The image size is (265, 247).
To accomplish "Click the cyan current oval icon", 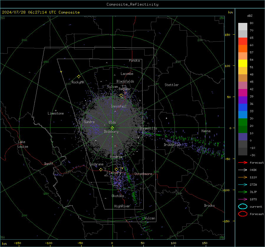I will (243, 206).
